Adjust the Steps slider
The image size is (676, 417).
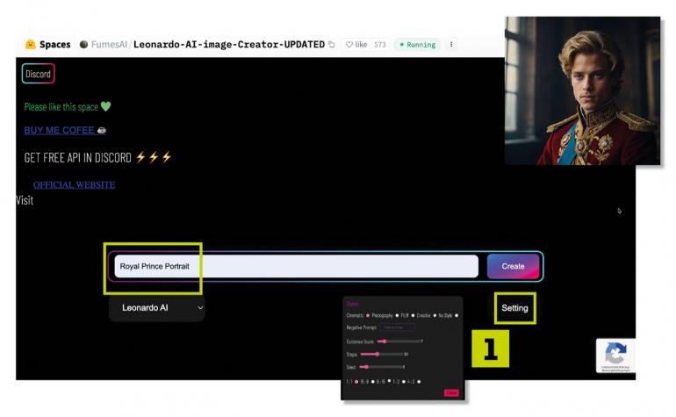381,355
